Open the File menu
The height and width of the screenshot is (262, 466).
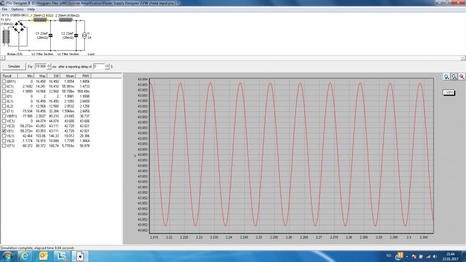(4, 9)
